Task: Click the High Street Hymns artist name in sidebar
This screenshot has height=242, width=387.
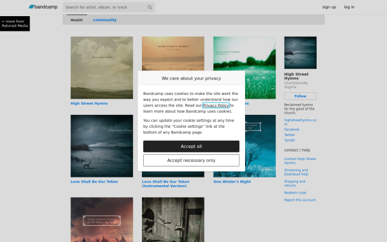Action: click(296, 76)
